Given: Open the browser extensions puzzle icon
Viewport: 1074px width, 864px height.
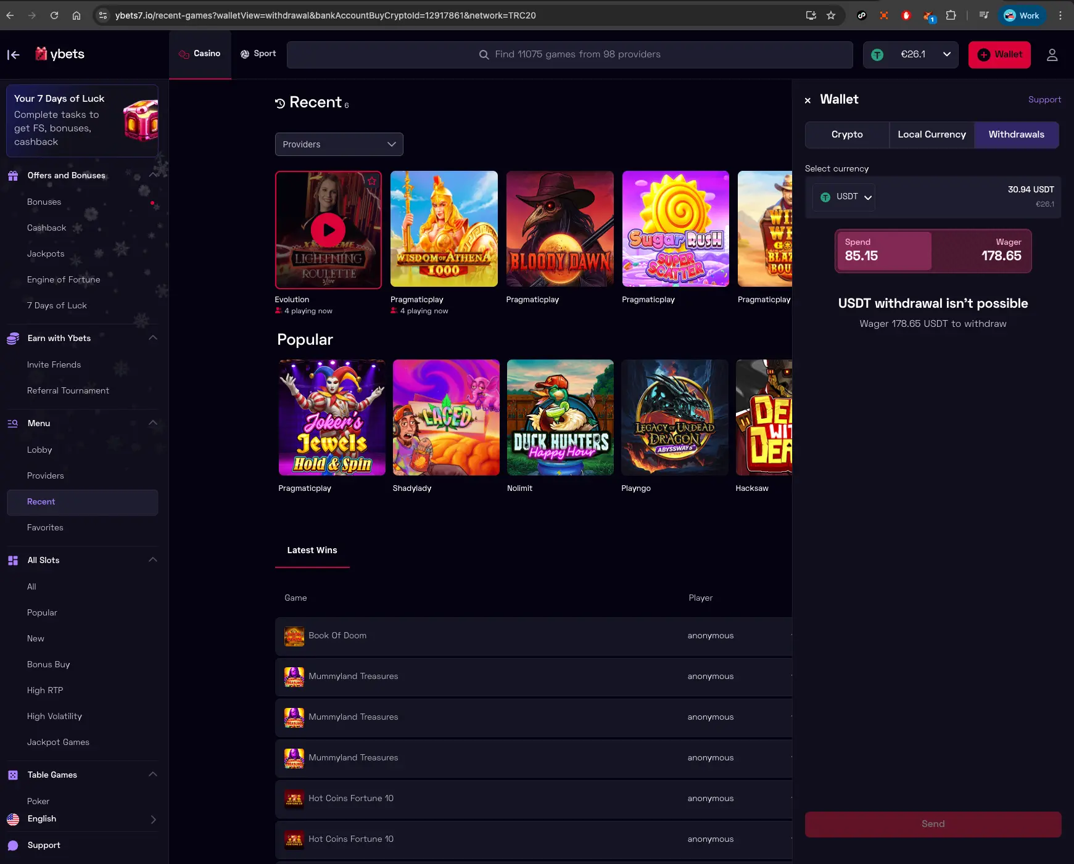Looking at the screenshot, I should [951, 15].
